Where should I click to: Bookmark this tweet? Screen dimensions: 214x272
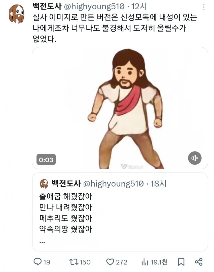[x=181, y=262]
